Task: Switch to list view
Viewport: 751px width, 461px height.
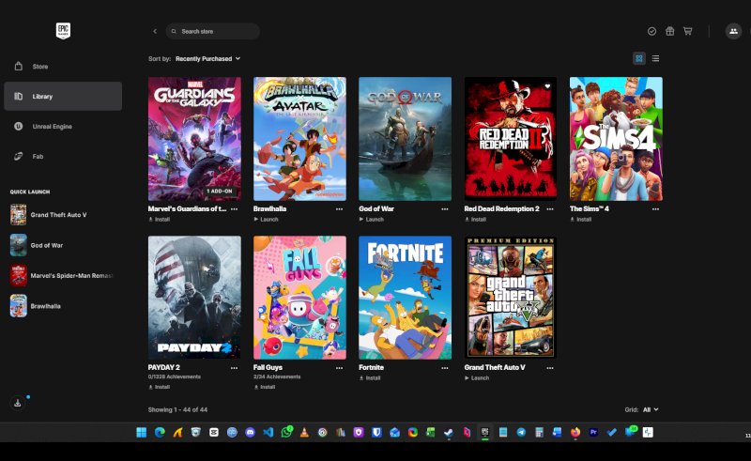Action: coord(655,58)
